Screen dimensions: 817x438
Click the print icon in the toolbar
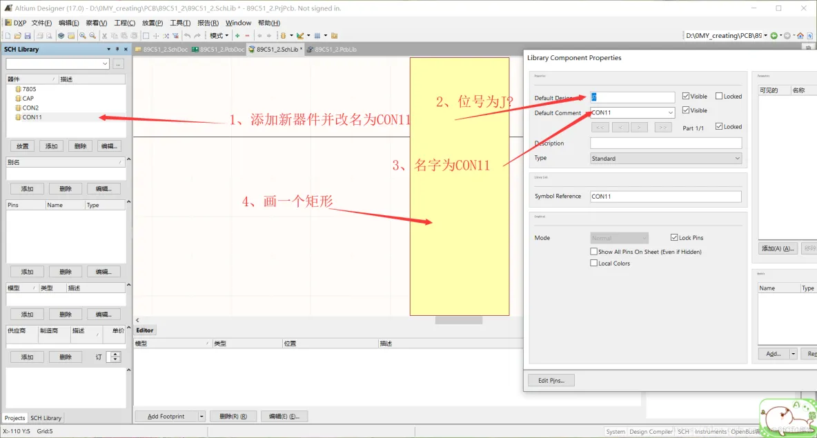[x=39, y=36]
